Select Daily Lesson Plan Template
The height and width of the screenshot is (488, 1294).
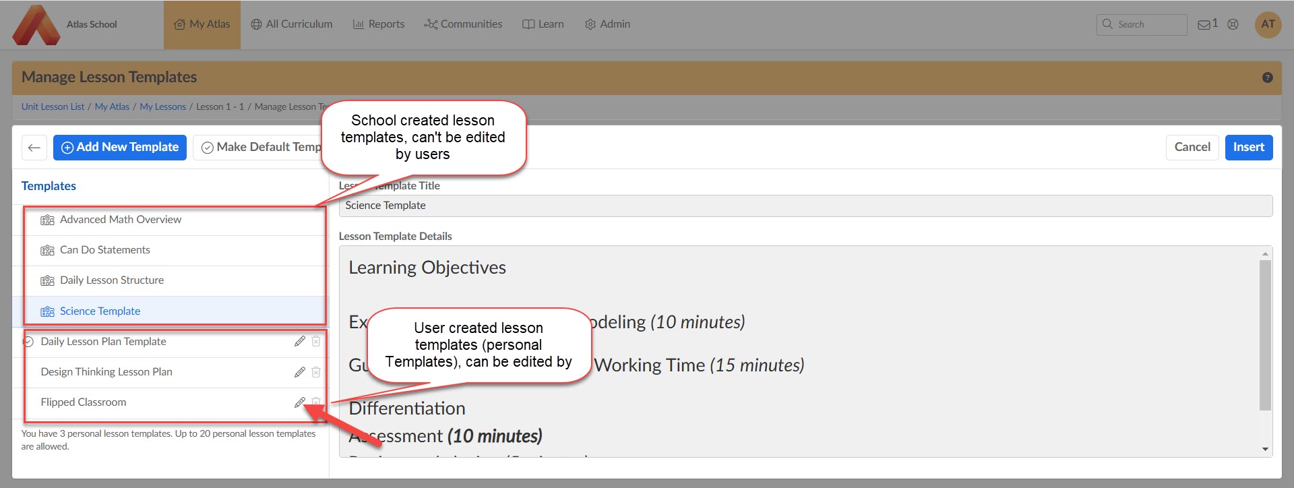tap(103, 342)
